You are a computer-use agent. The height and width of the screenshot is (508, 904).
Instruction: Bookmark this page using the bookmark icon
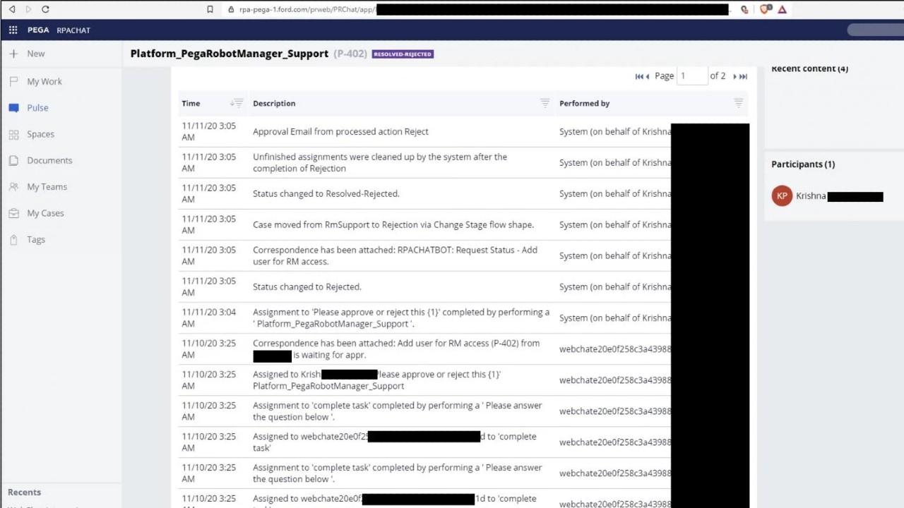210,9
